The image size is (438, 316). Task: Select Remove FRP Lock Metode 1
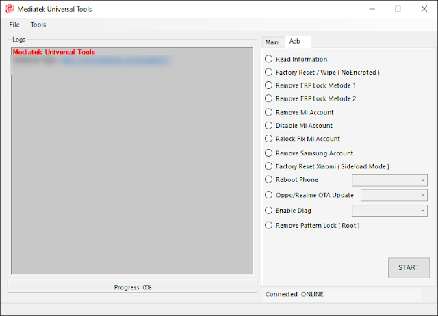[x=310, y=85]
